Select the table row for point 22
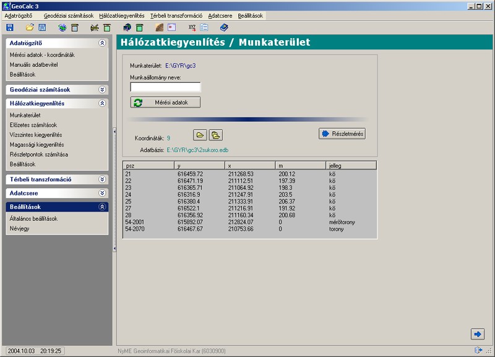This screenshot has height=357, width=495. pyautogui.click(x=250, y=181)
